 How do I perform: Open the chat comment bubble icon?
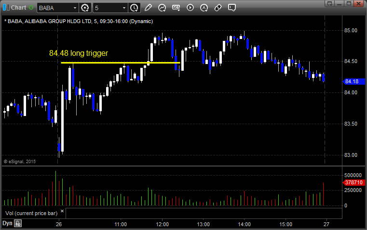(x=231, y=8)
